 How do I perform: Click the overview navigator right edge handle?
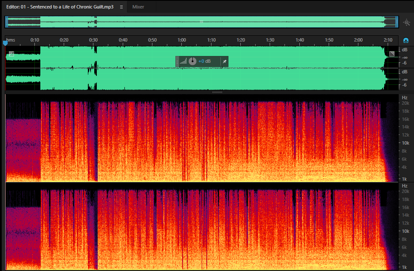tap(397, 22)
